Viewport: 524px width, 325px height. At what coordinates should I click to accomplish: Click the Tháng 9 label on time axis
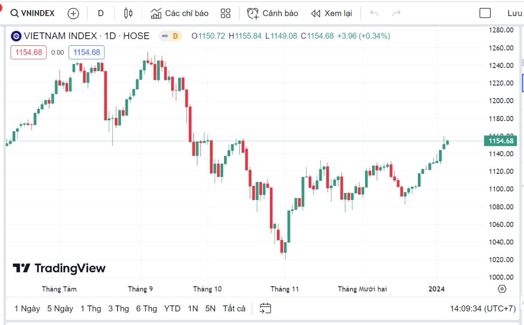pos(140,289)
